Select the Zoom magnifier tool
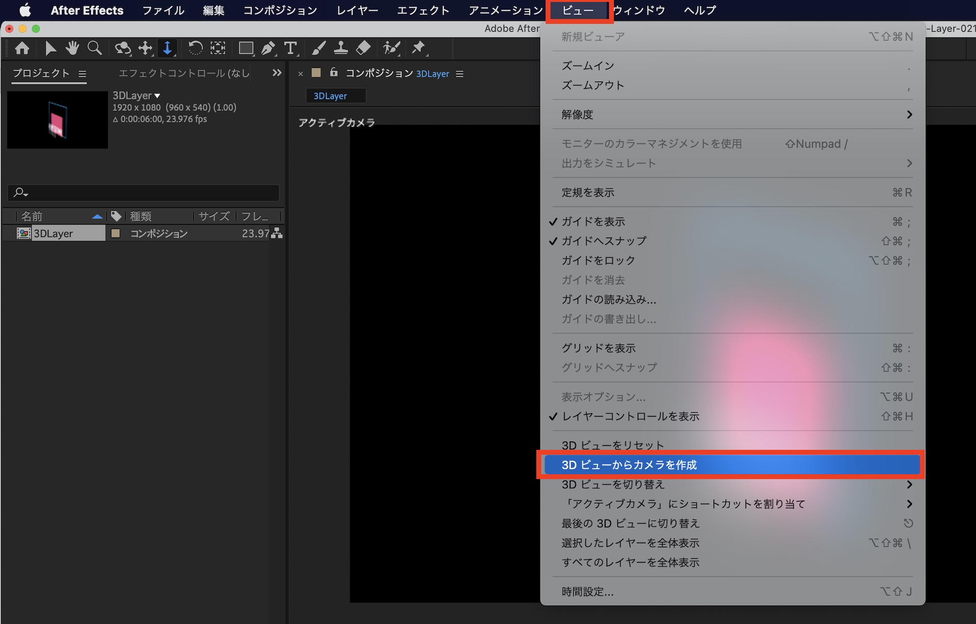 click(95, 48)
